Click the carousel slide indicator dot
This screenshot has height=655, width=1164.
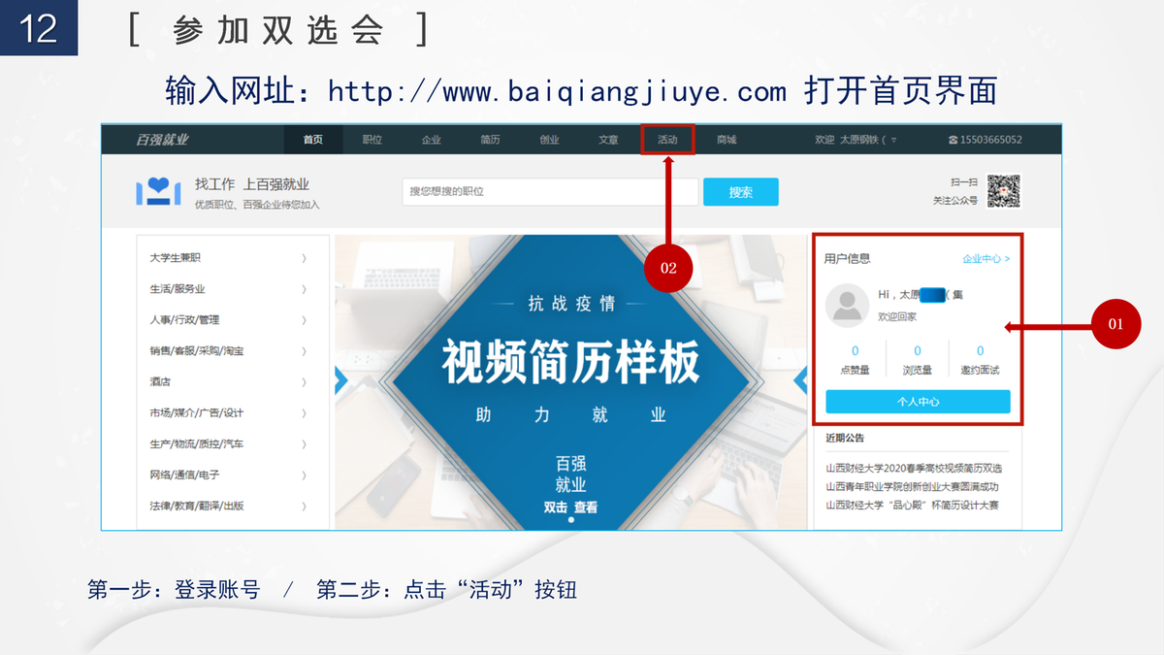pos(570,520)
